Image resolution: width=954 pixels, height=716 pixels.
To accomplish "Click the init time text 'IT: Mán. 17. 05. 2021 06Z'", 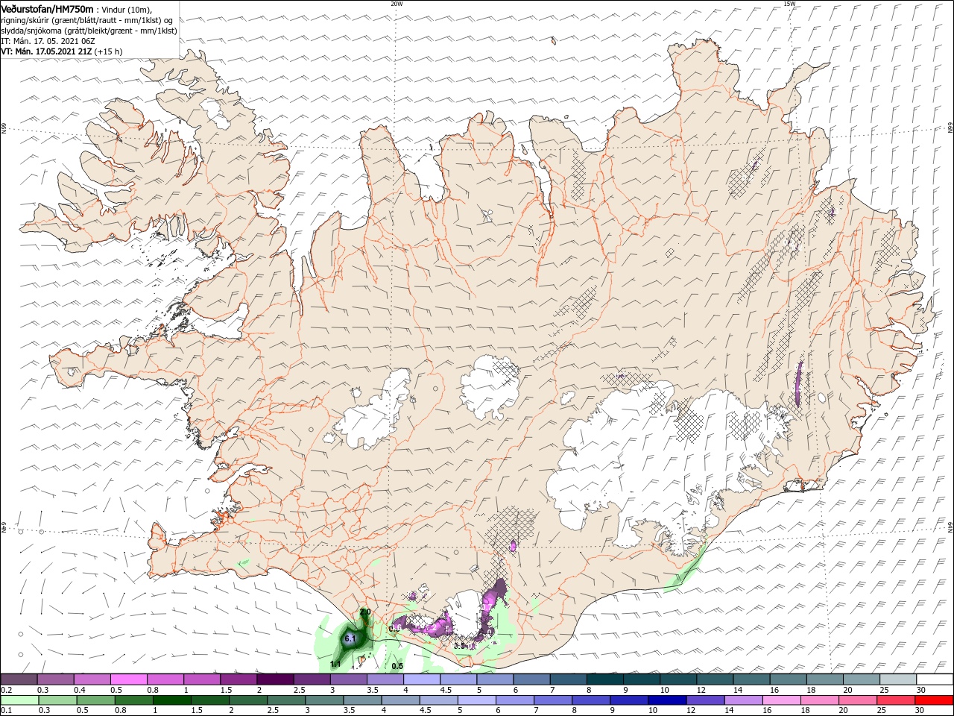I will point(48,41).
